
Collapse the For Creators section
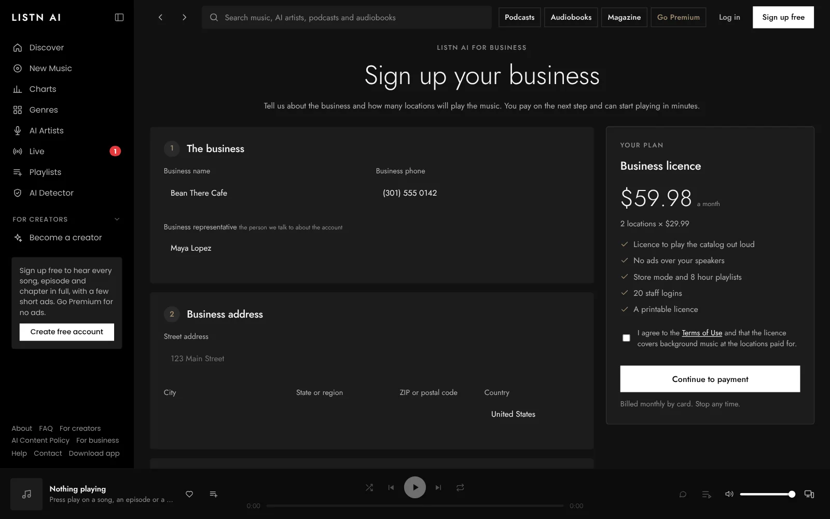click(117, 220)
